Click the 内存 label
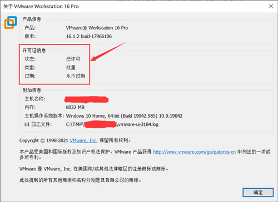 pos(30,107)
